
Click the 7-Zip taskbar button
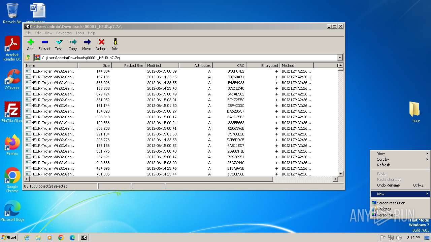(x=84, y=238)
